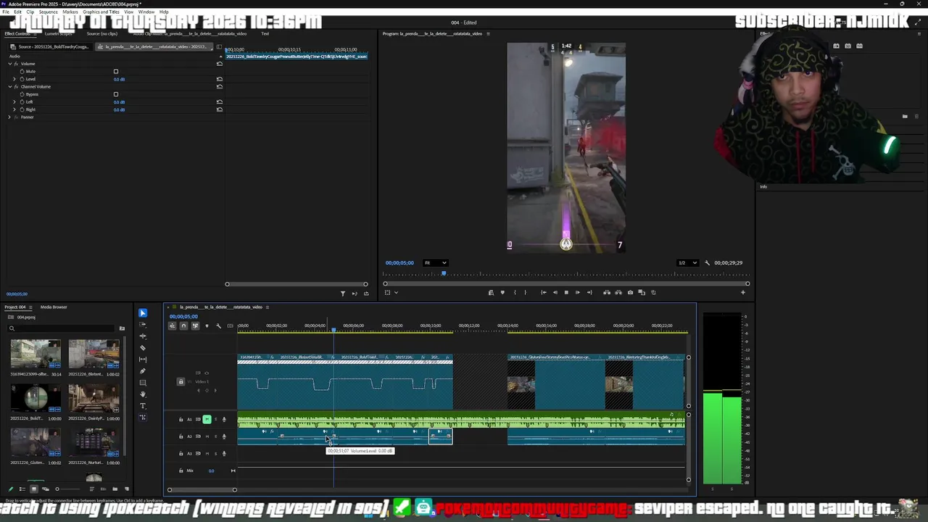Open Program monitor settings wrench

point(707,263)
